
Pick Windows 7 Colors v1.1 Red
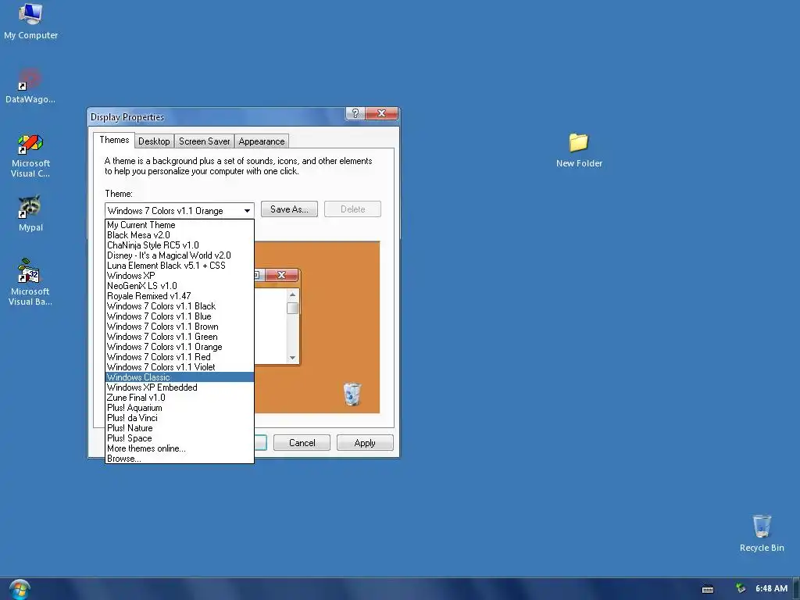pyautogui.click(x=180, y=357)
